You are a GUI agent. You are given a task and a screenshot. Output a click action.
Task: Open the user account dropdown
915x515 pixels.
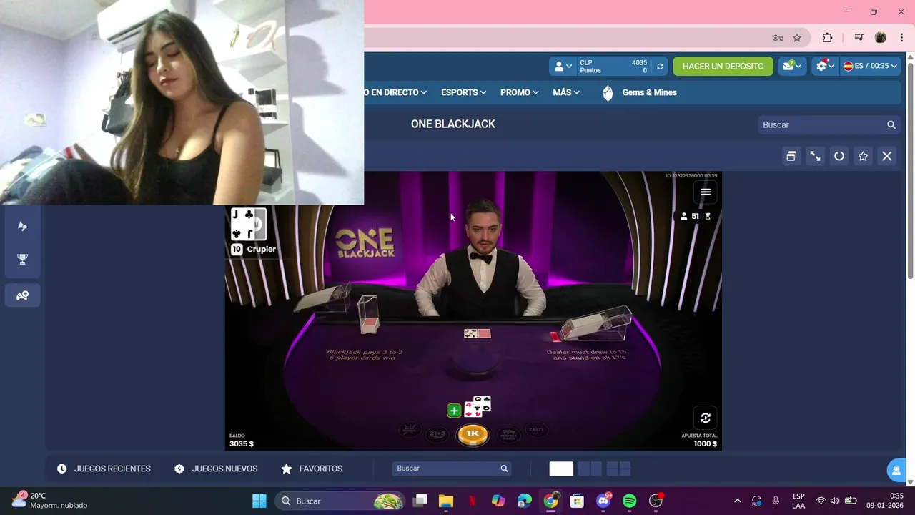click(563, 66)
